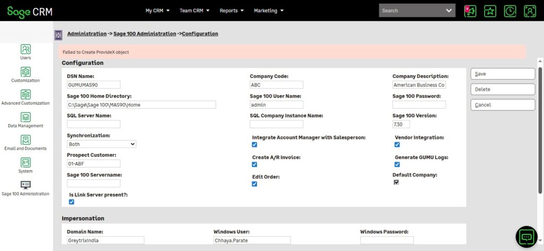The image size is (544, 251).
Task: Click the DSN Name input field
Action: pyautogui.click(x=93, y=84)
